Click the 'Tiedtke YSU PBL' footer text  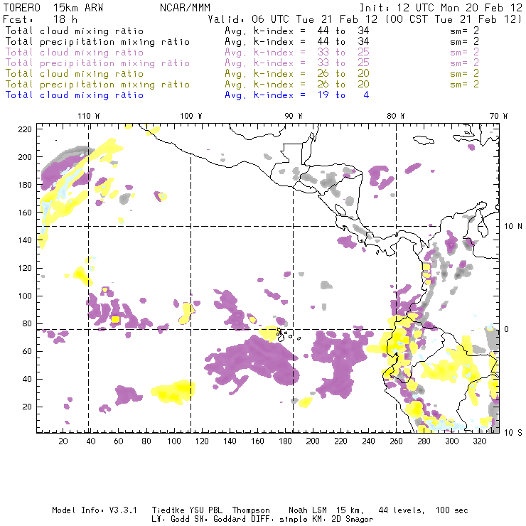(x=187, y=510)
